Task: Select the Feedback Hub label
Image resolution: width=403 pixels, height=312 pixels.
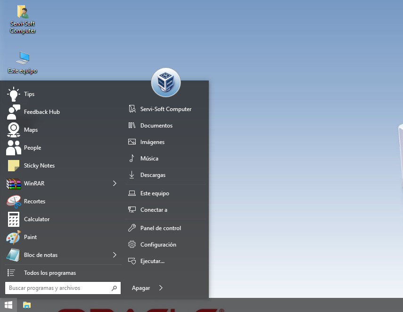Action: point(42,112)
